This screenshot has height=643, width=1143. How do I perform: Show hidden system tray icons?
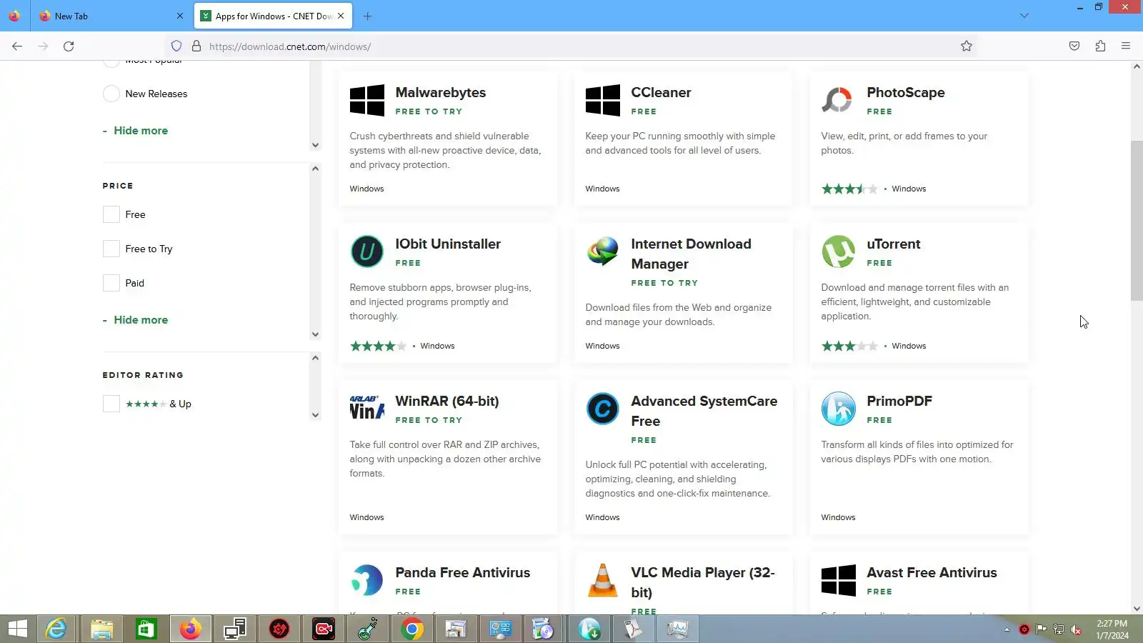coord(1007,629)
